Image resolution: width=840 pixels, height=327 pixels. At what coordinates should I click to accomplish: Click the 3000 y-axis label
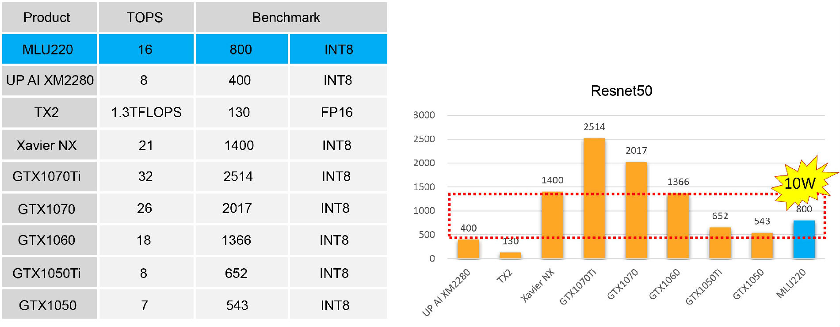click(x=424, y=115)
